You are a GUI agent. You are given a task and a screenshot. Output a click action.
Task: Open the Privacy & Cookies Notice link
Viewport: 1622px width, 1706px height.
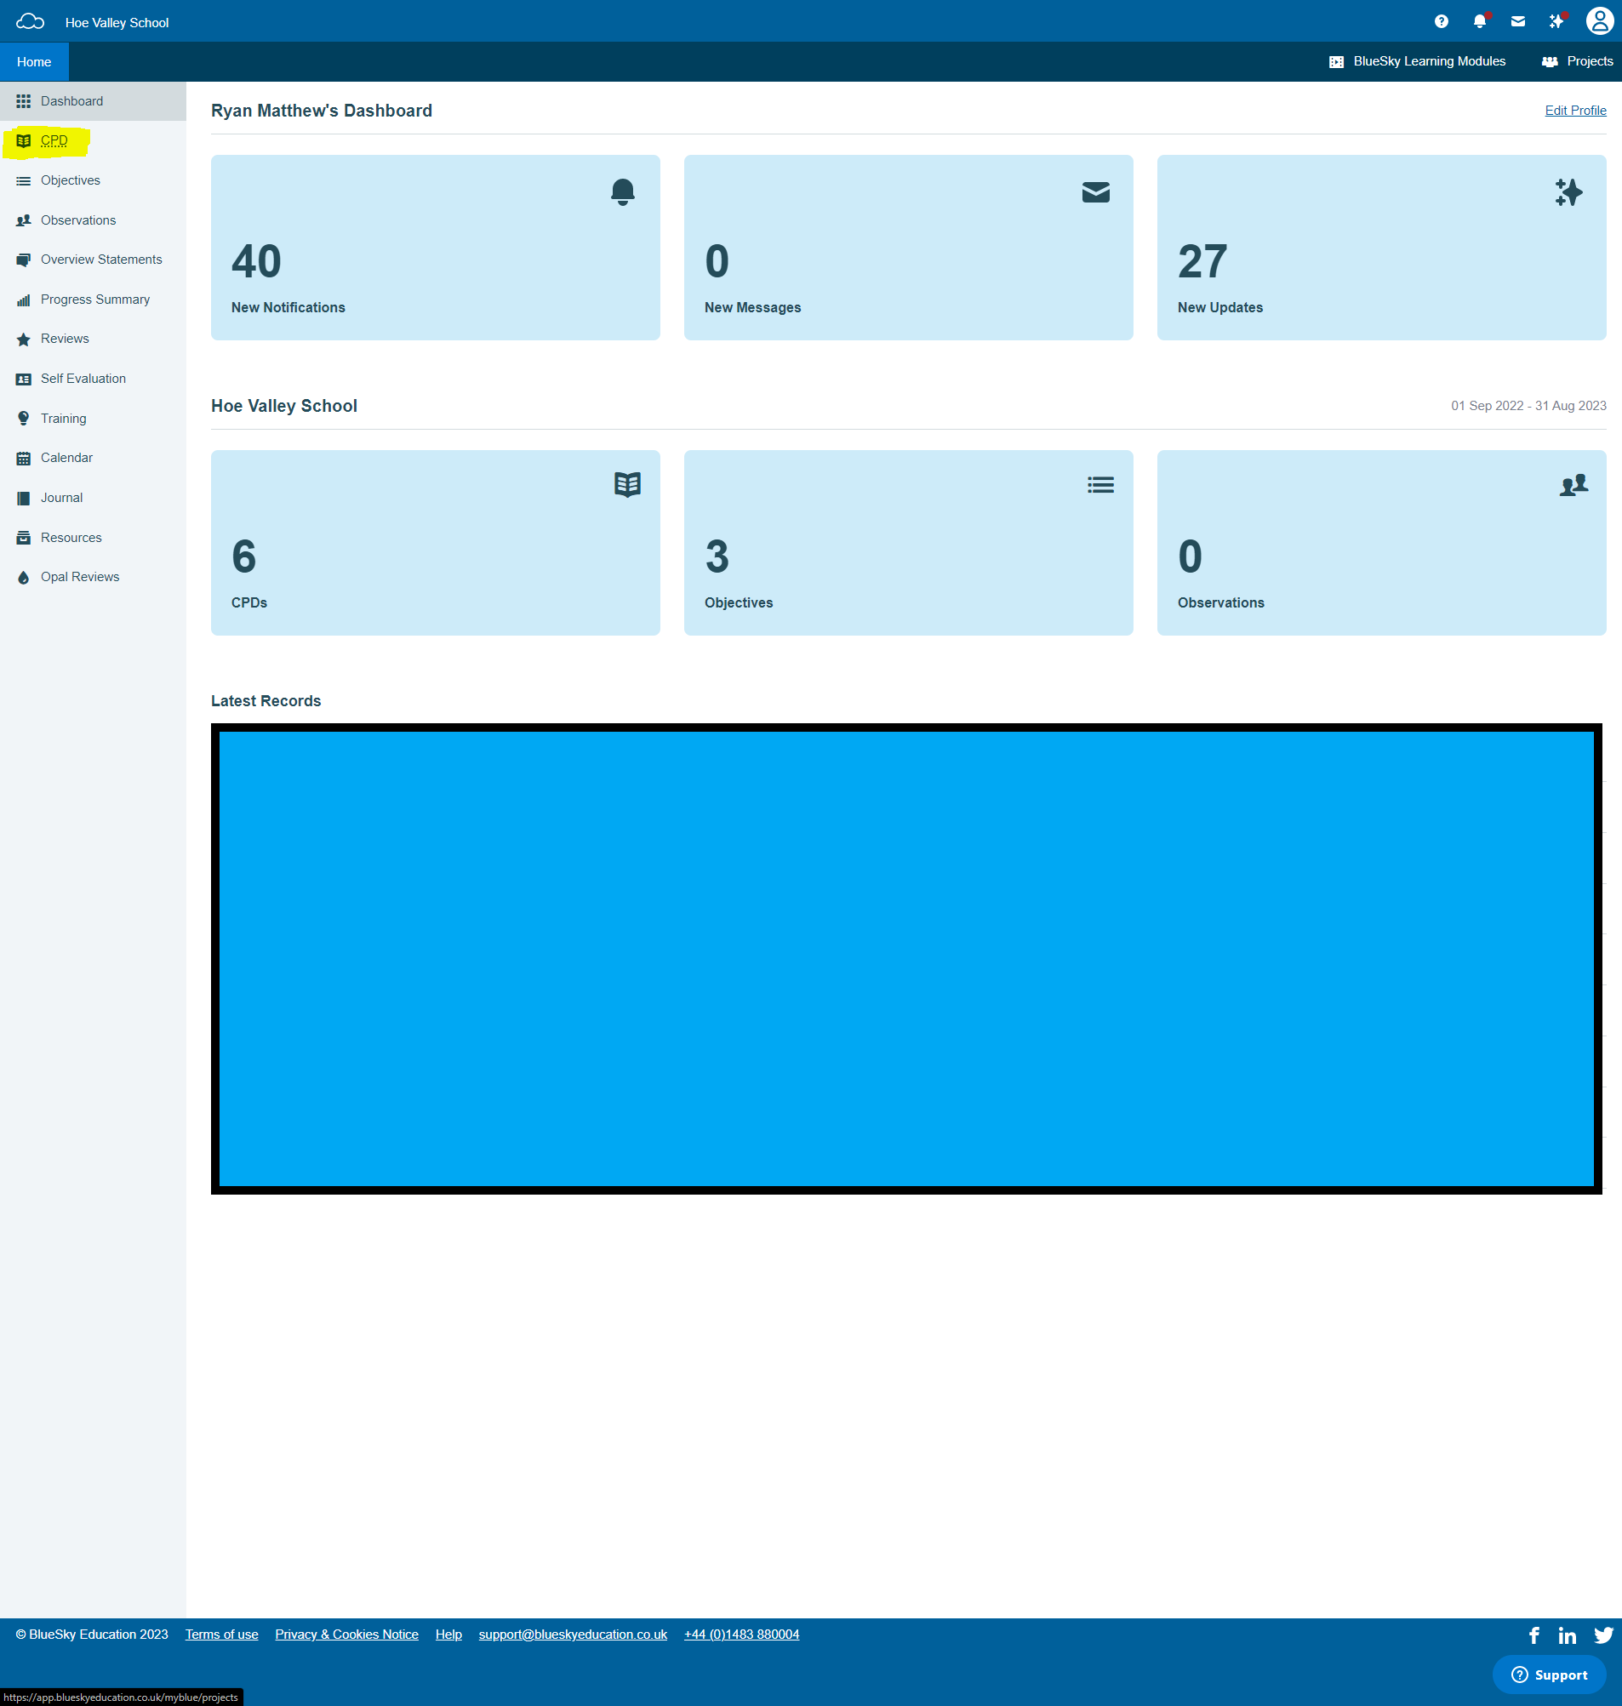click(346, 1635)
